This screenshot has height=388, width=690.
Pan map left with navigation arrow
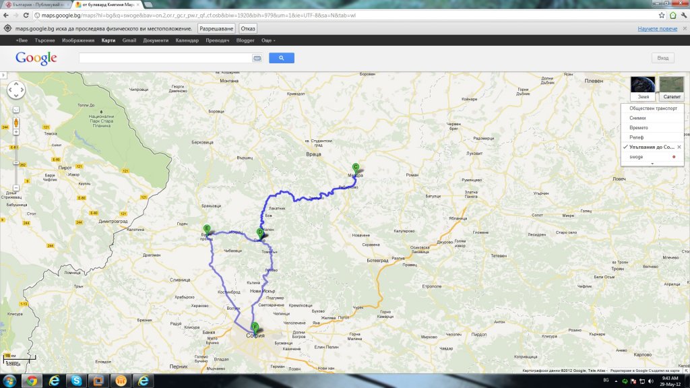pyautogui.click(x=10, y=90)
